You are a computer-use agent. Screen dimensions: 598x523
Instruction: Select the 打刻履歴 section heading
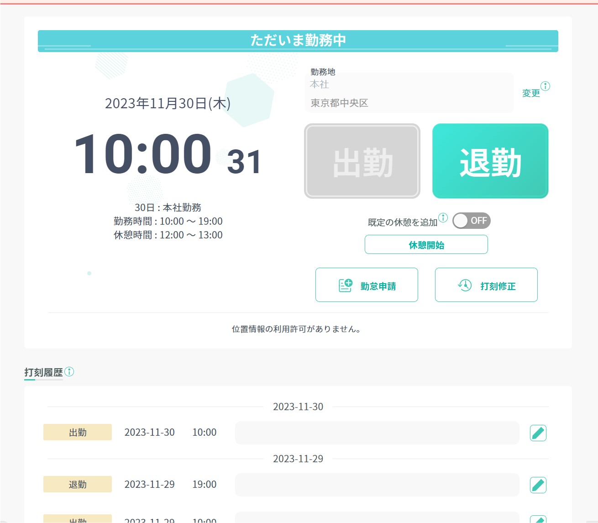coord(43,372)
